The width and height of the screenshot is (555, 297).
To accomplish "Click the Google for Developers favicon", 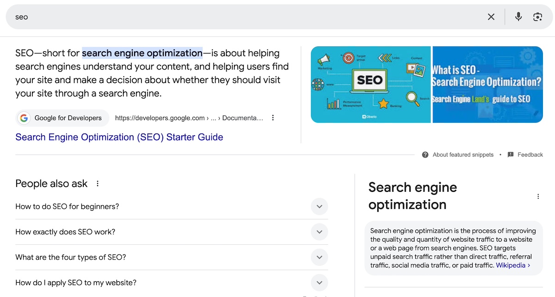I will click(24, 118).
